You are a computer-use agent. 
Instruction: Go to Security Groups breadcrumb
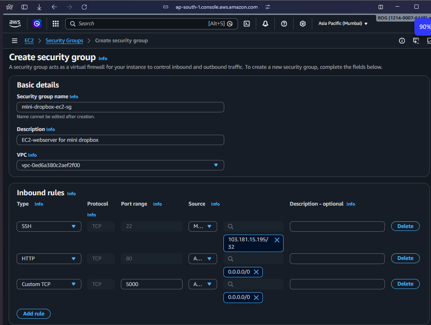(64, 41)
